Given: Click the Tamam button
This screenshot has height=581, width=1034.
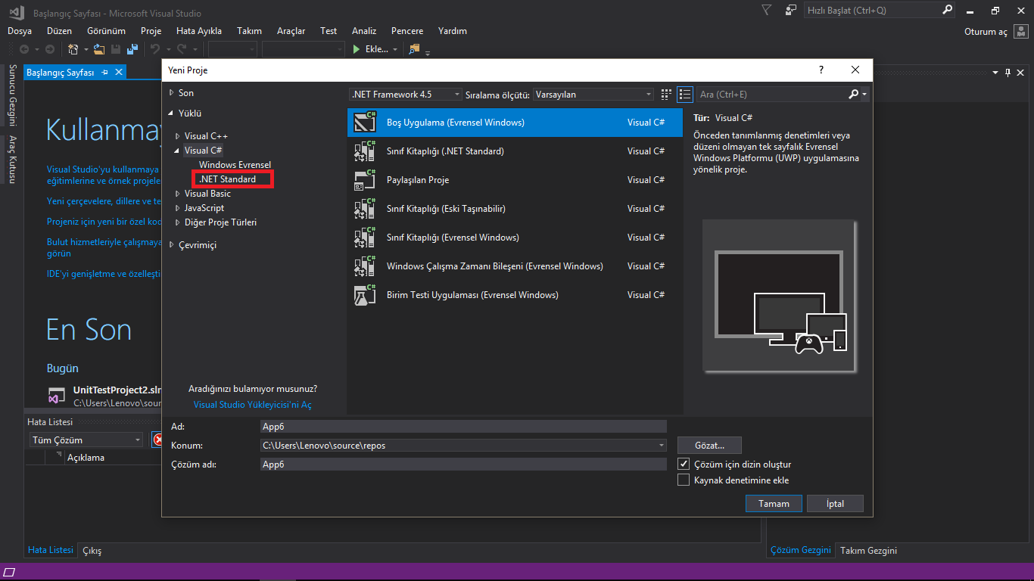Looking at the screenshot, I should pos(774,503).
